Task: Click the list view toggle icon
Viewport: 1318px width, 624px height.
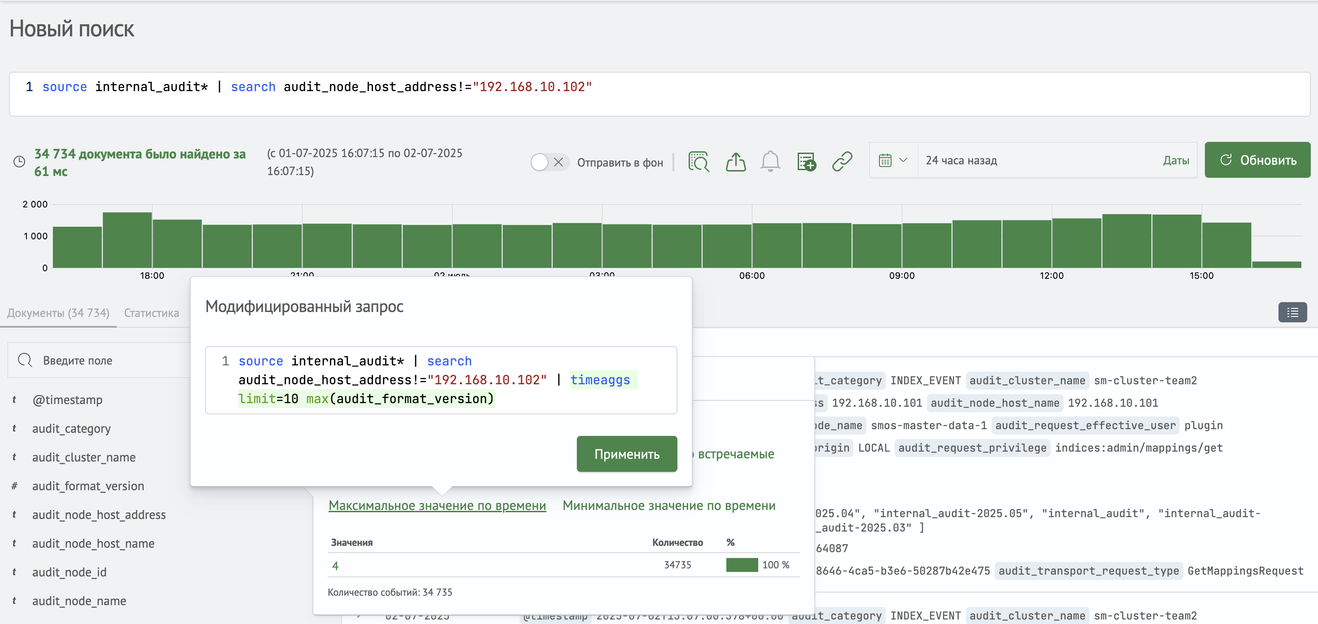Action: (1292, 312)
